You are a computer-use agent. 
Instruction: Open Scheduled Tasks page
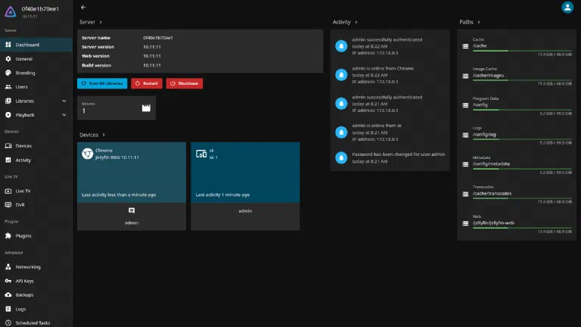(36, 323)
